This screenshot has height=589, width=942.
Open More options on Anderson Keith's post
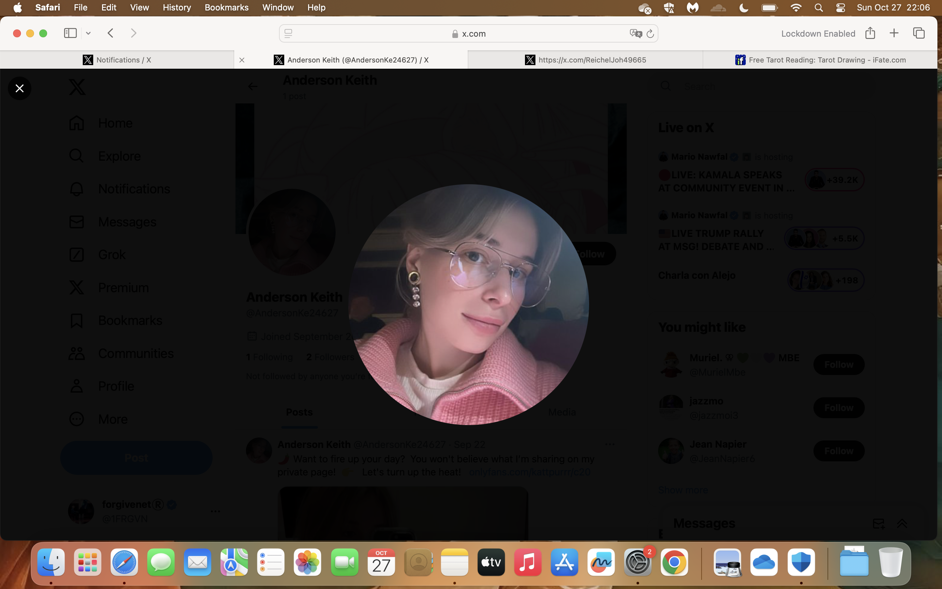tap(610, 444)
